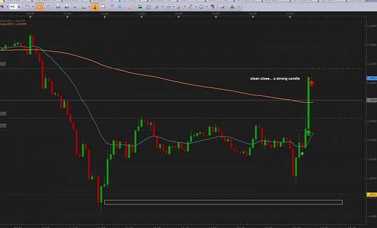Select the ellipse shape tool
Image resolution: width=377 pixels, height=228 pixels.
201,7
